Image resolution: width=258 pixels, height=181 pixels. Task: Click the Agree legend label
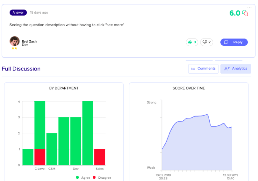[x=86, y=178]
